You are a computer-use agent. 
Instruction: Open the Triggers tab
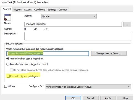(x=17, y=10)
